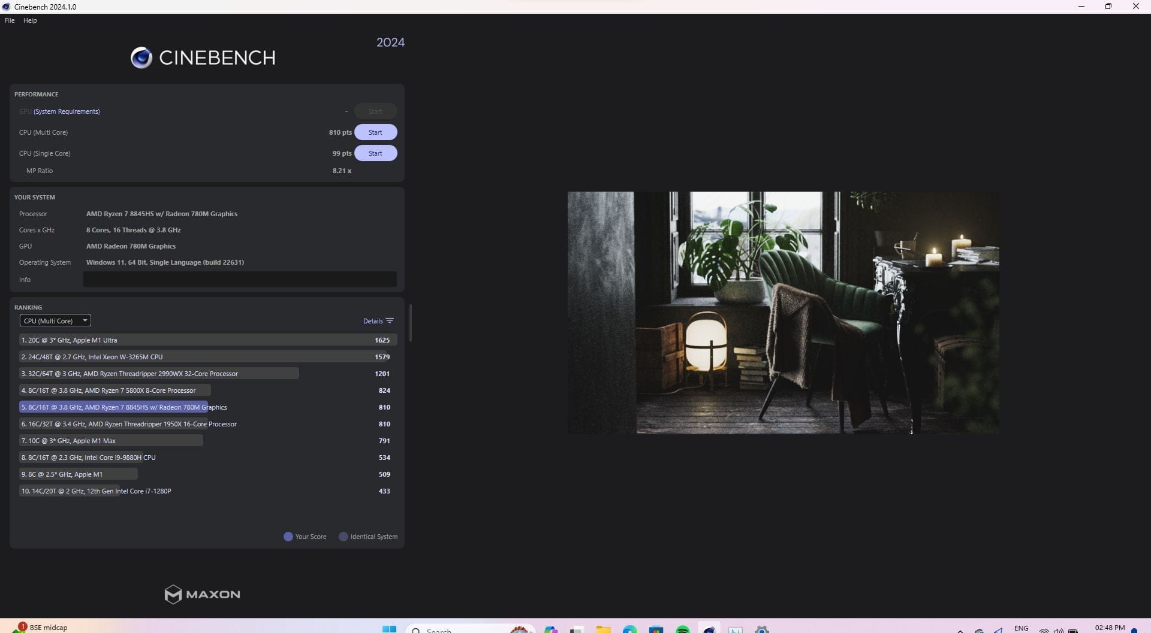Select the Apple M1 Max ranking row
Screen dimensions: 1151x633
(207, 441)
